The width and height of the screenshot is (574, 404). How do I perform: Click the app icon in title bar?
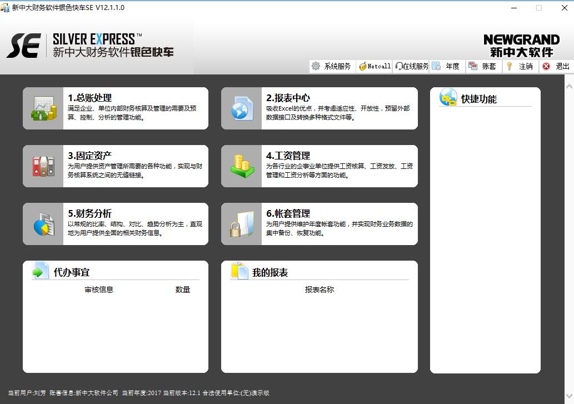point(5,7)
